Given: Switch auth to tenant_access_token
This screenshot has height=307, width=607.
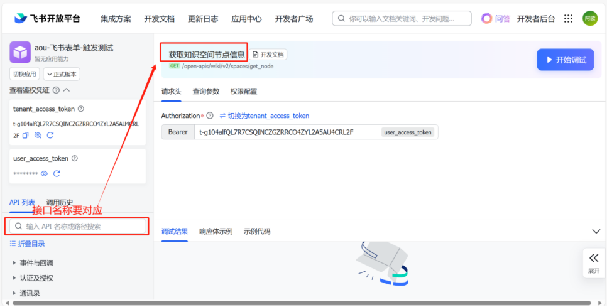Looking at the screenshot, I should (x=264, y=116).
